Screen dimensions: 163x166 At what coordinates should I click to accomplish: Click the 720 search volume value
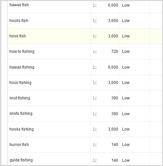[x=115, y=52]
